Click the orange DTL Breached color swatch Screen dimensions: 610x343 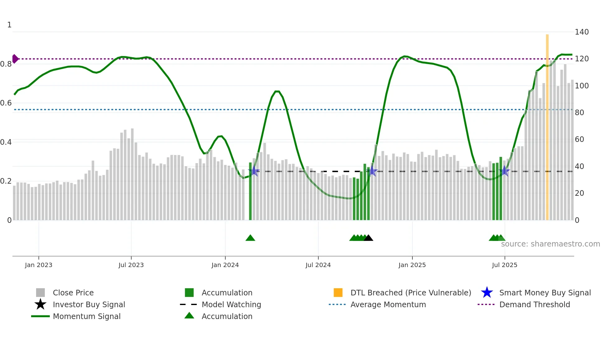pos(338,293)
